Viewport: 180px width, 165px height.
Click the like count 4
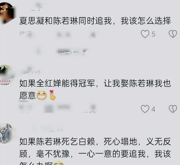click(x=153, y=109)
